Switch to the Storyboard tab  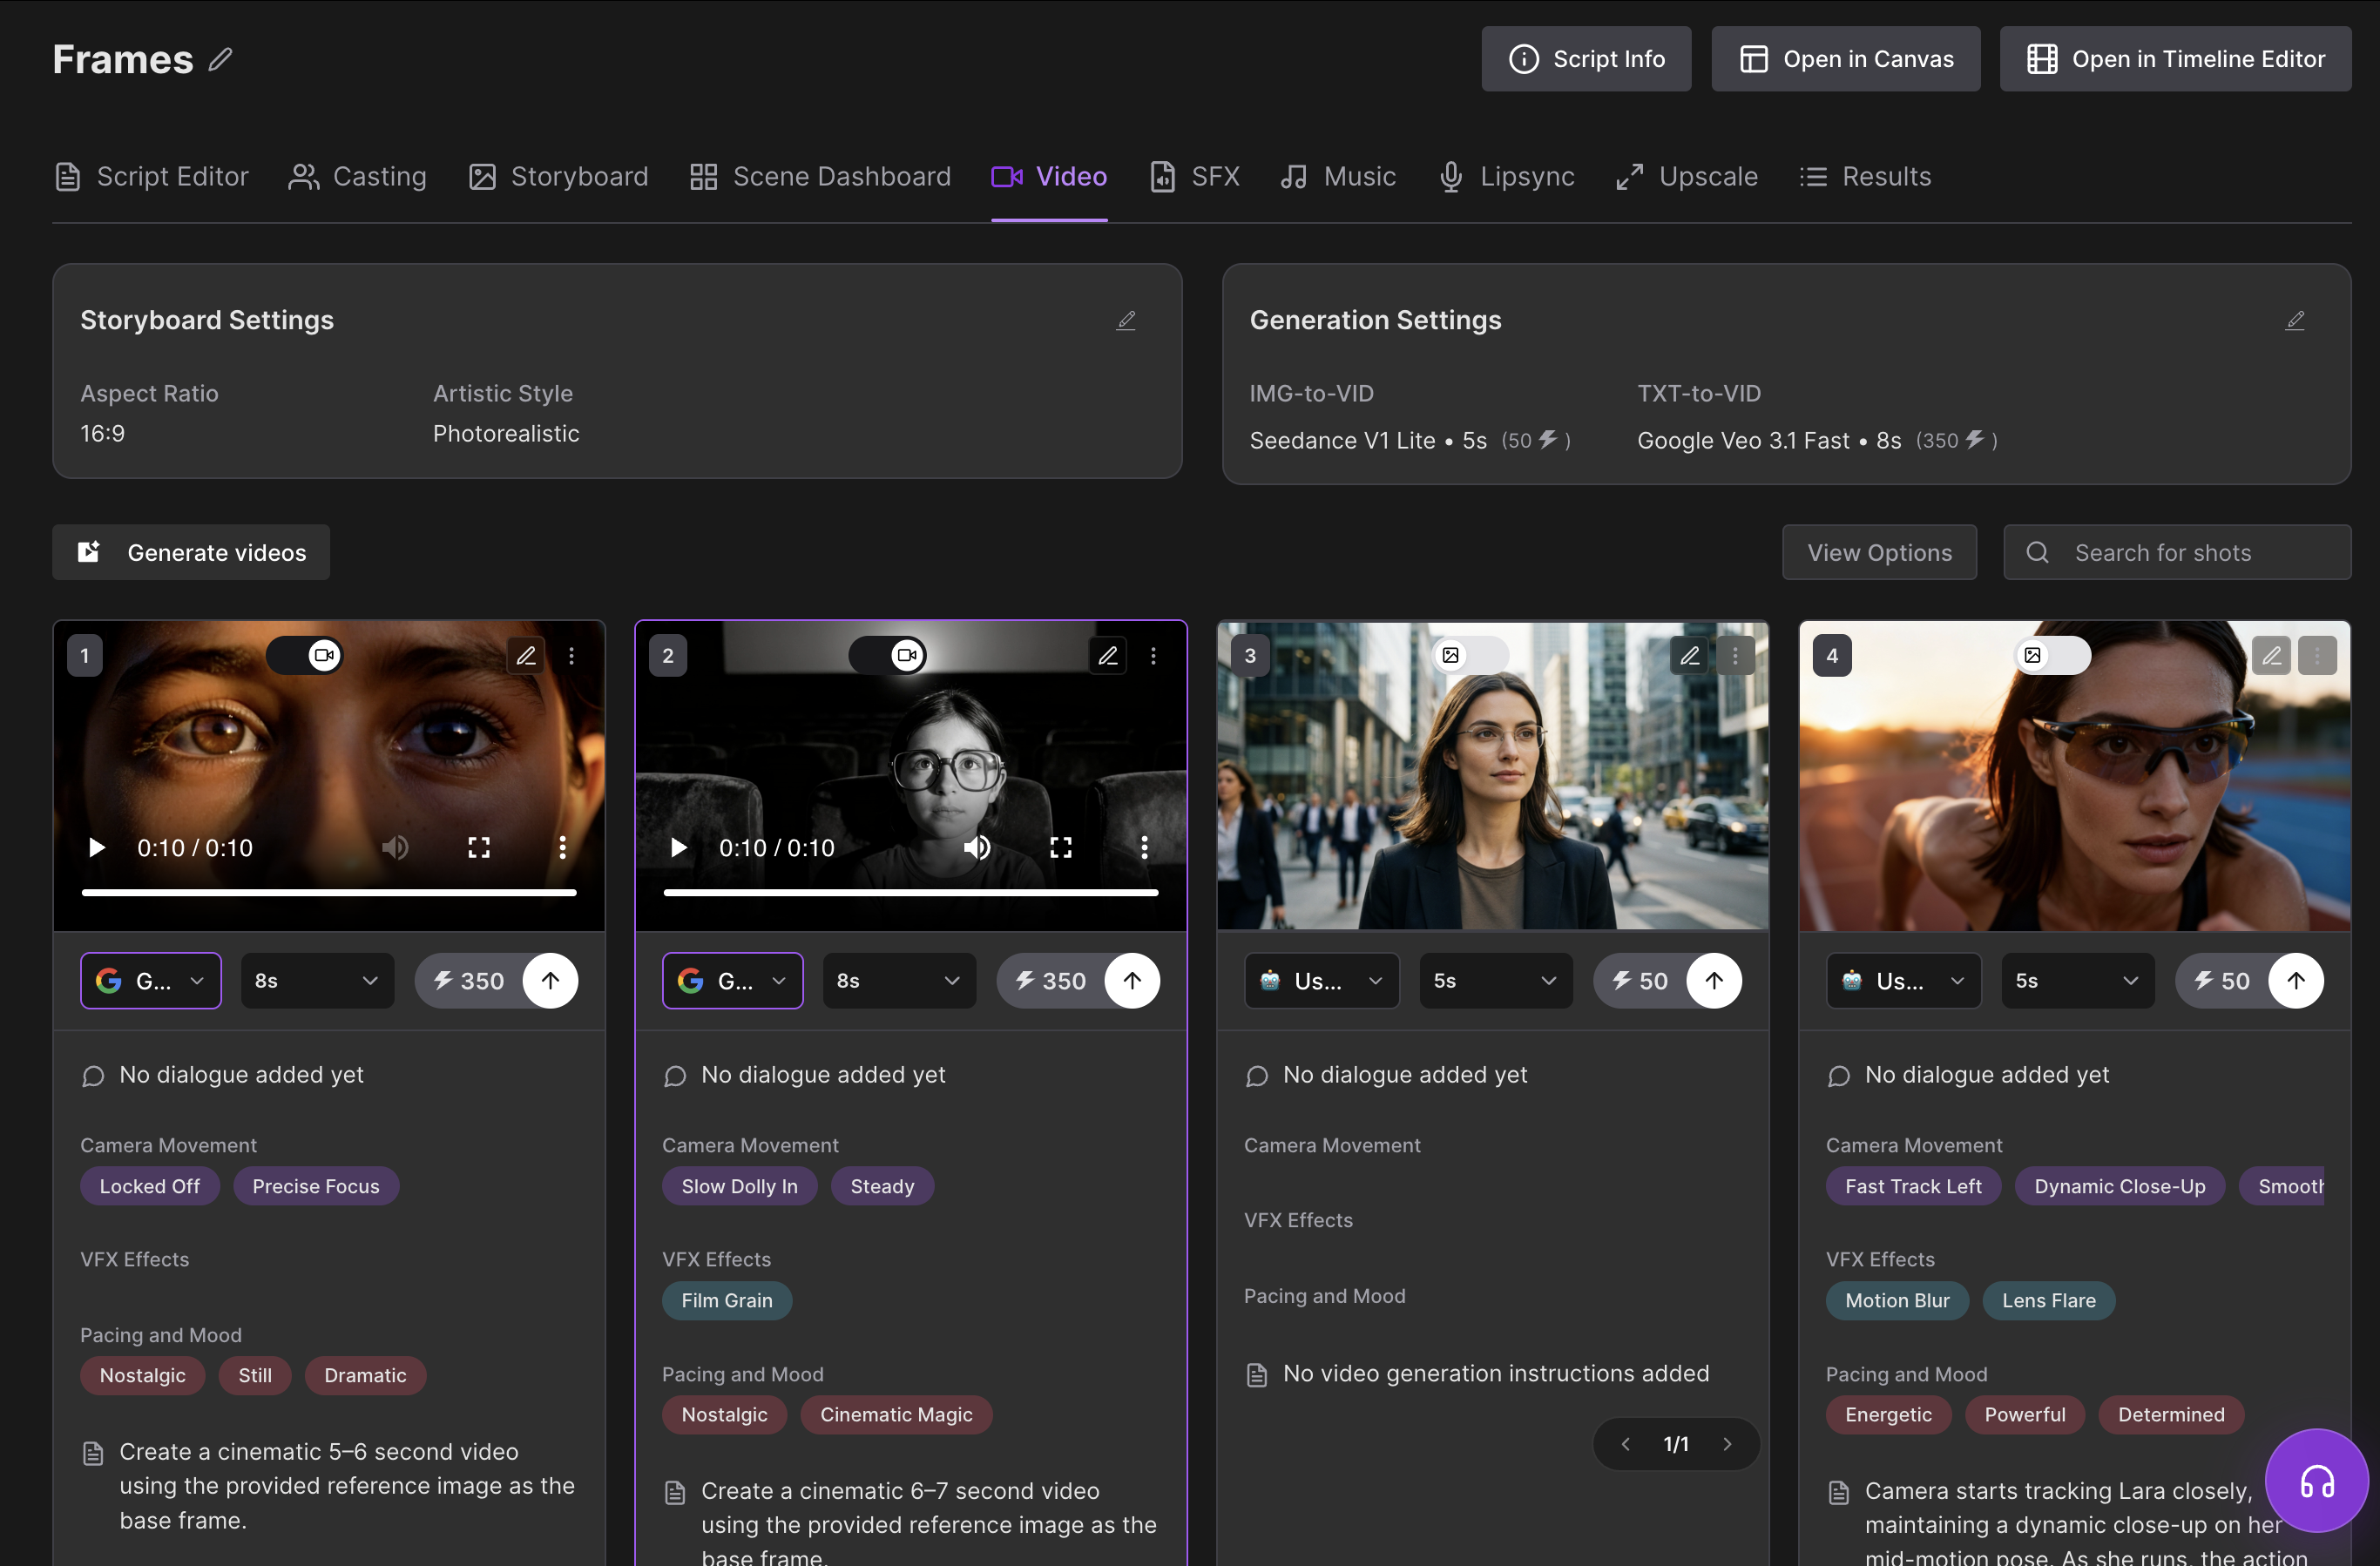(x=558, y=177)
